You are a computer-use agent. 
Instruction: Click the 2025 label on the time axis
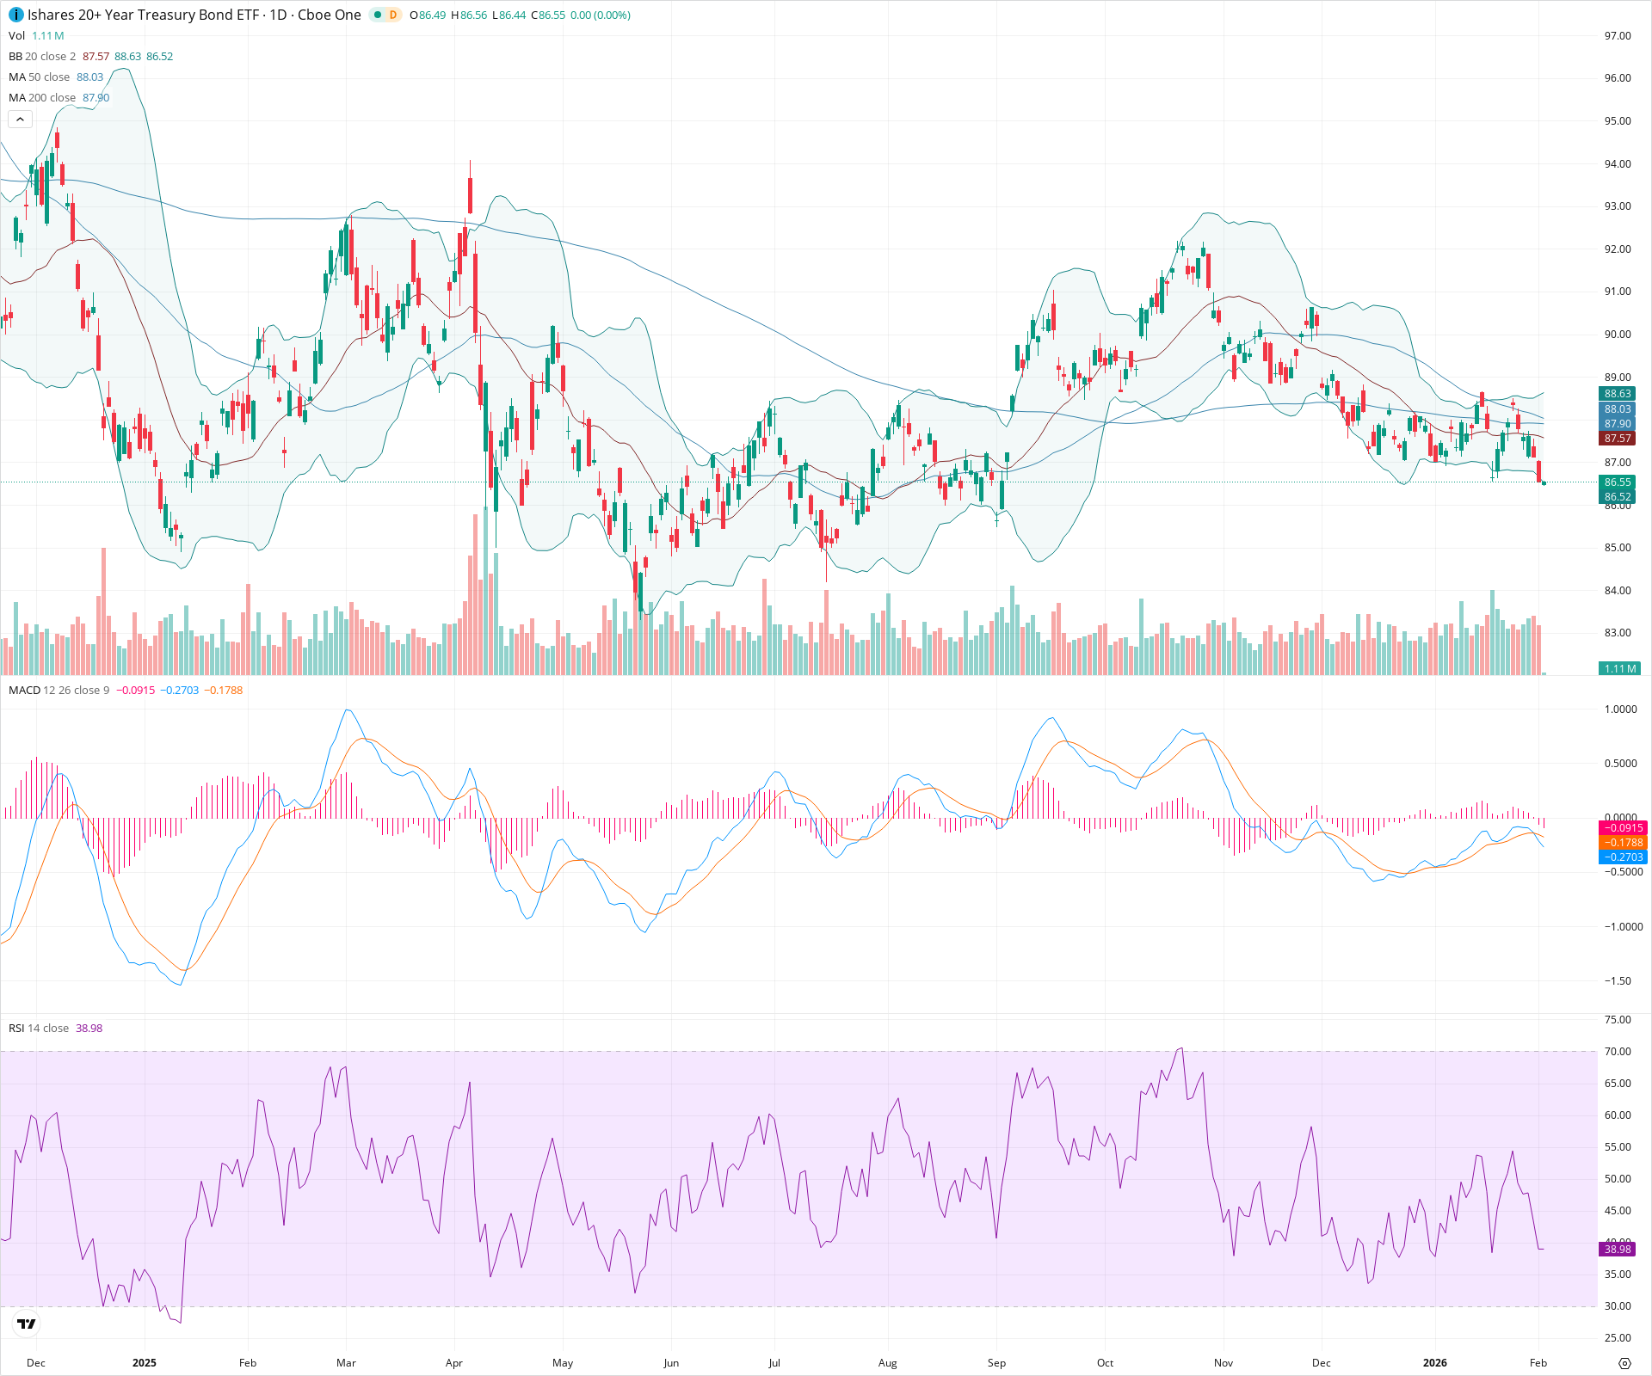[145, 1363]
